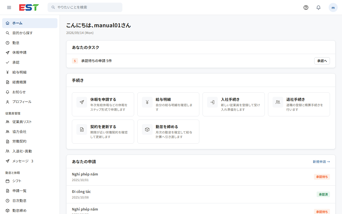Follow the 新規申請 link
The image size is (342, 214).
(321, 162)
